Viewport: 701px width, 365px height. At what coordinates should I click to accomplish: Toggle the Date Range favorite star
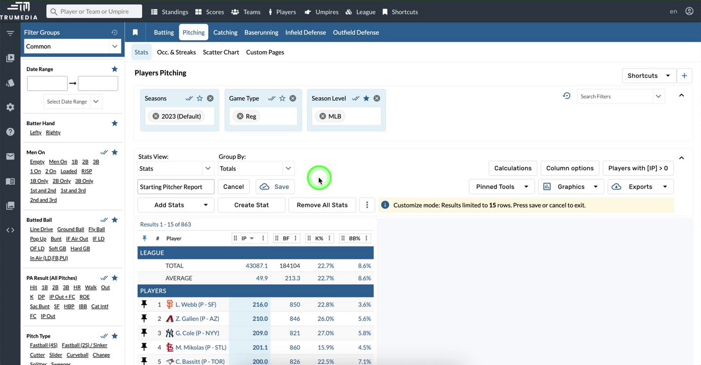pos(115,69)
